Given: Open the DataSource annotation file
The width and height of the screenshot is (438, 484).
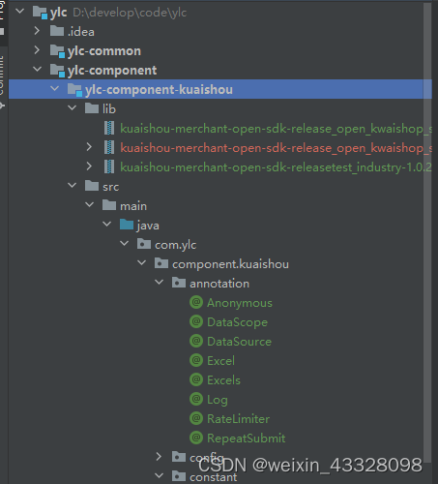Looking at the screenshot, I should [239, 342].
